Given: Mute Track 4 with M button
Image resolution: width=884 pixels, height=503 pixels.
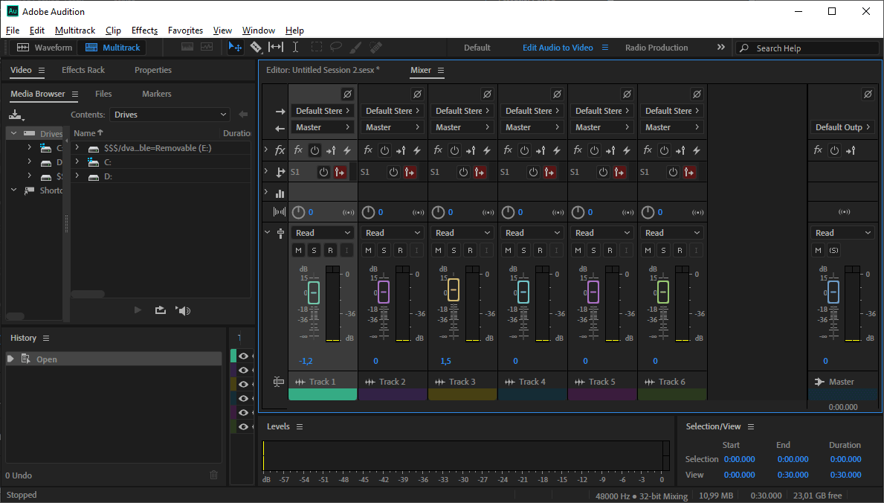Looking at the screenshot, I should (508, 250).
